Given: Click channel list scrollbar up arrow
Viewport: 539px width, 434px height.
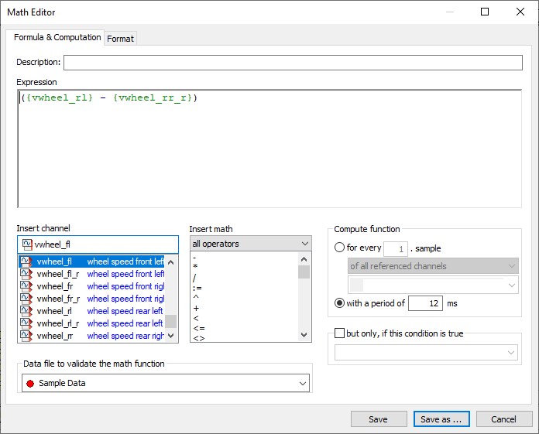Looking at the screenshot, I should click(171, 262).
